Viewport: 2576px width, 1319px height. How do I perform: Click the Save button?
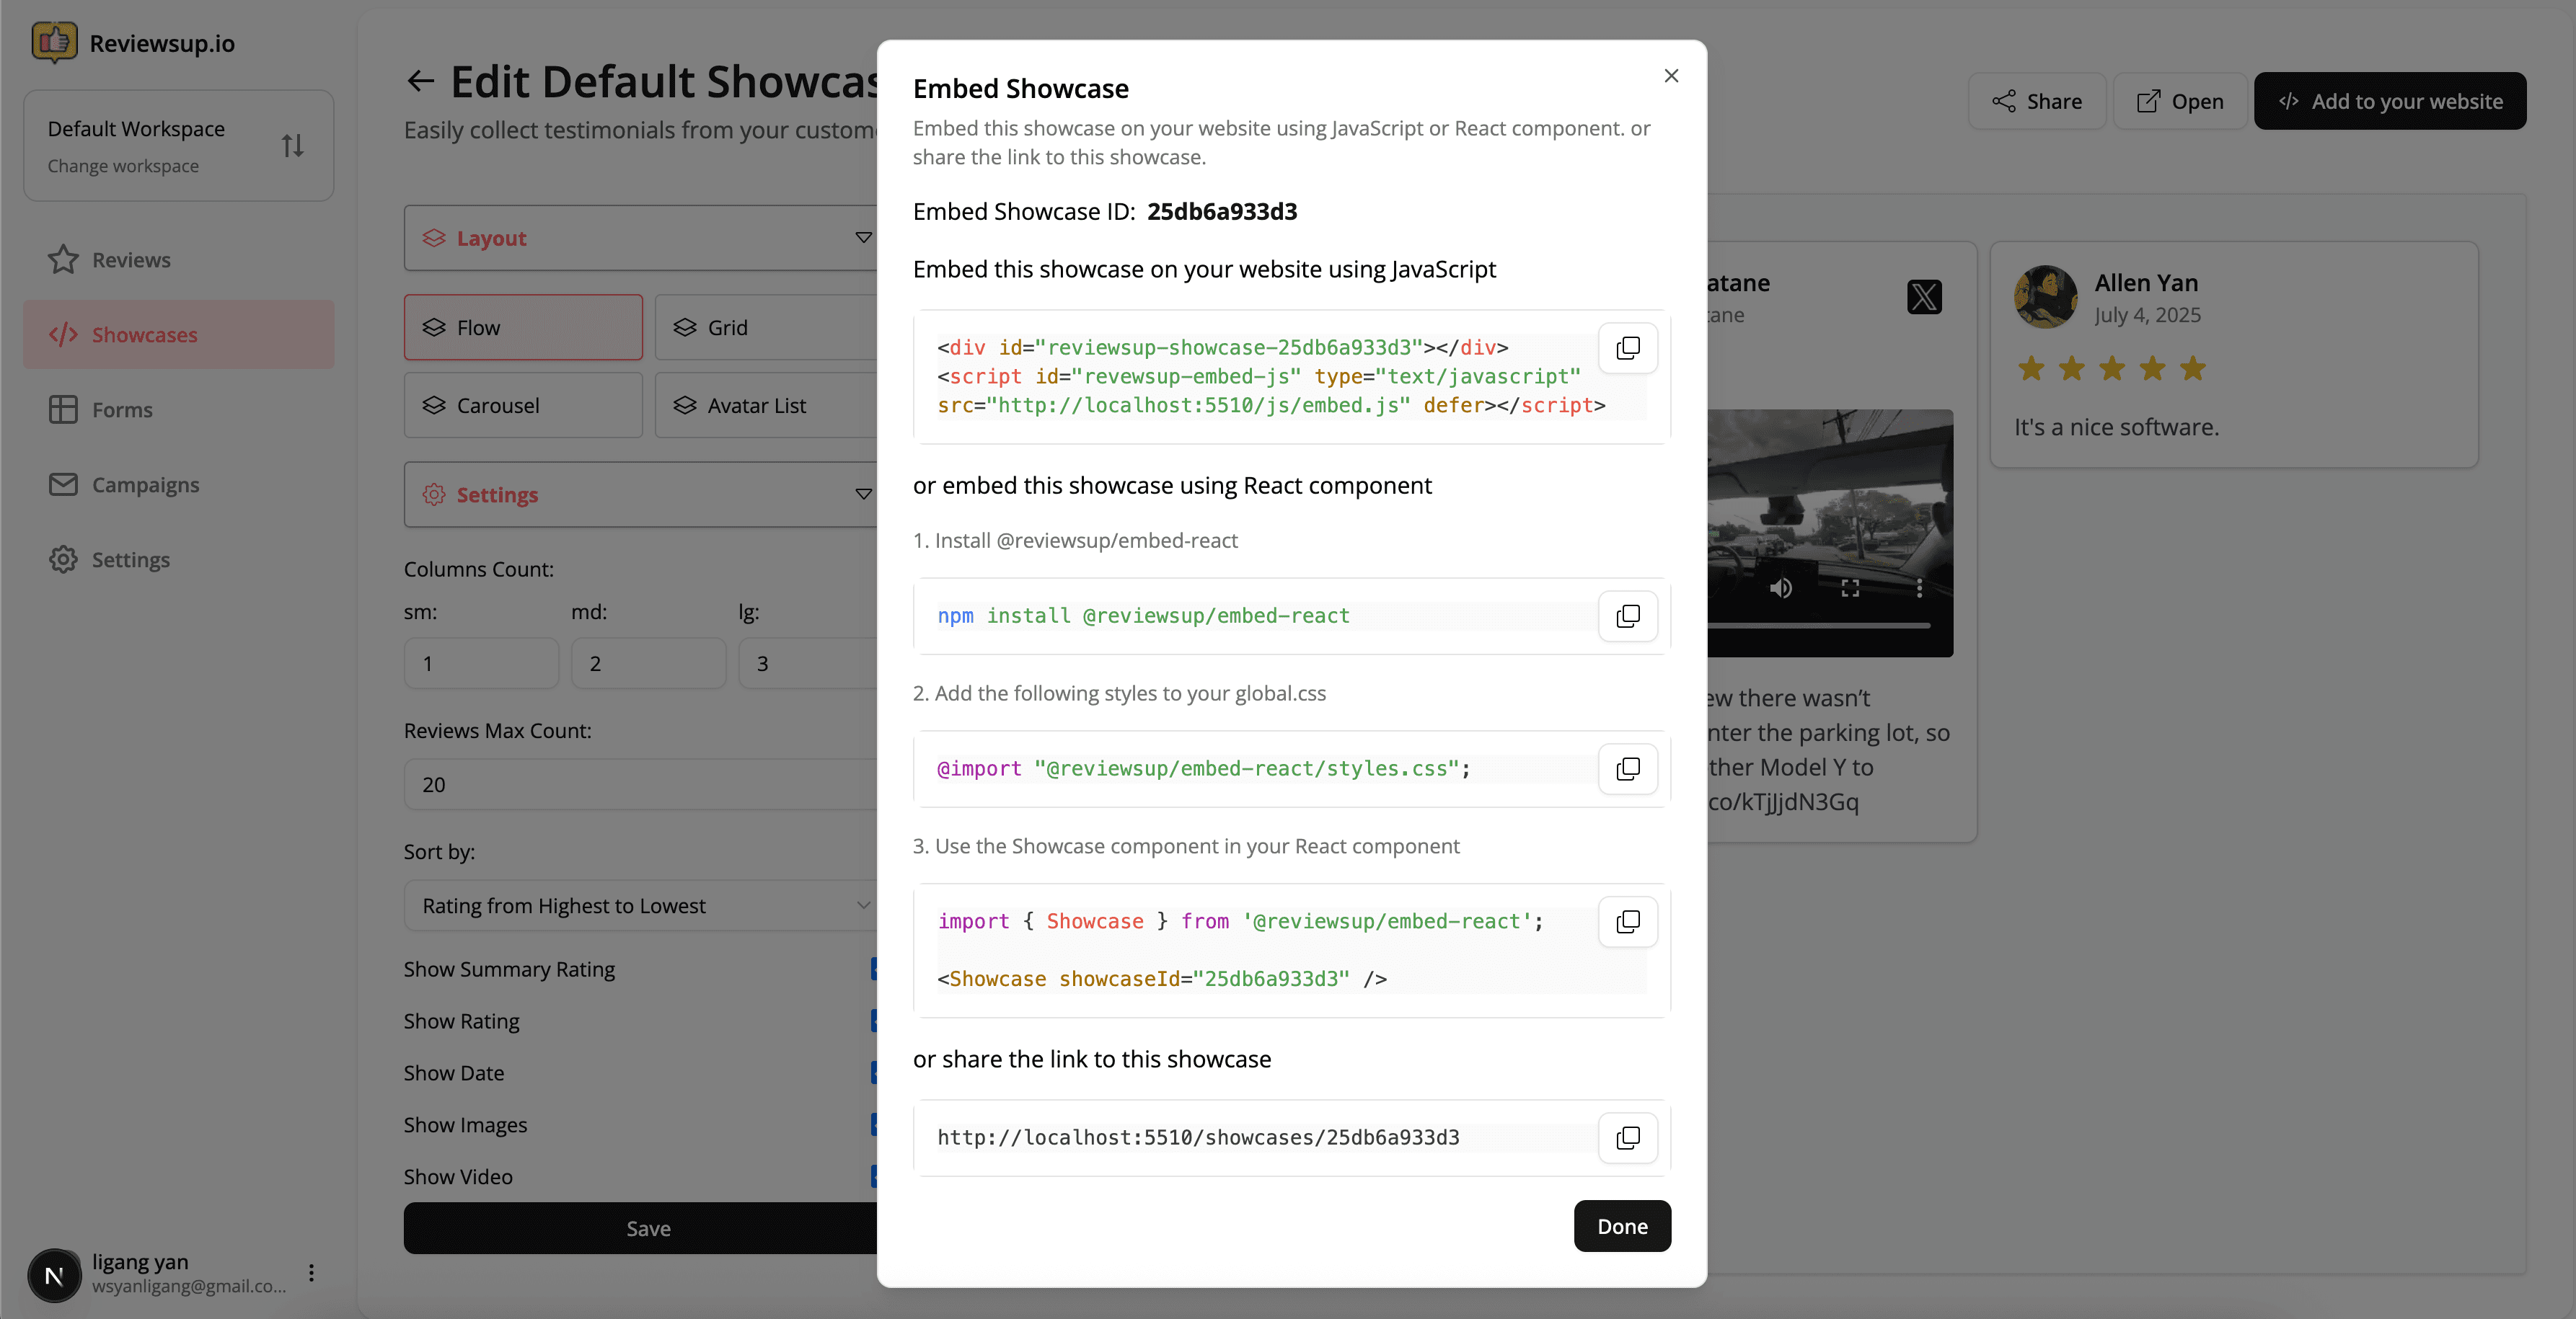(640, 1228)
